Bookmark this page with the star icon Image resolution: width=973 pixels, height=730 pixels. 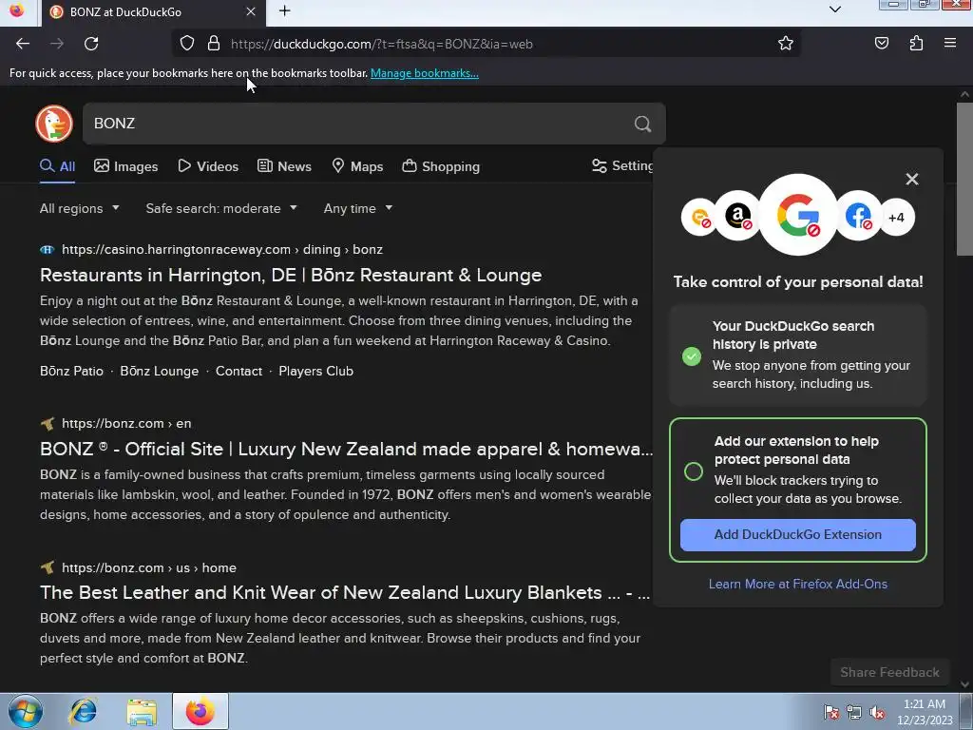(x=786, y=44)
